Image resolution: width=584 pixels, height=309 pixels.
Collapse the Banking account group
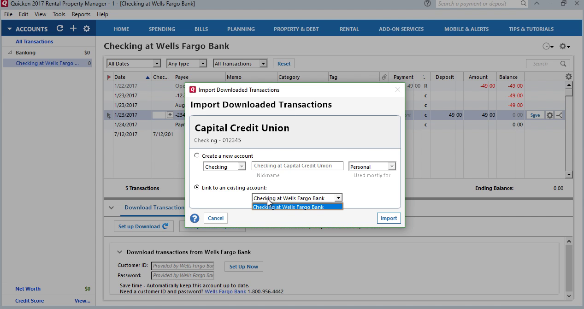10,53
